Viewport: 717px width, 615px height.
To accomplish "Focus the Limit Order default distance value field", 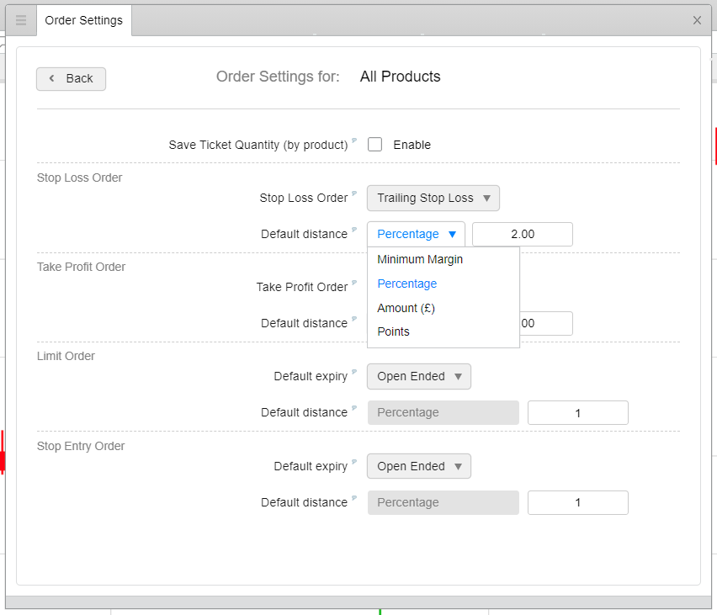I will pyautogui.click(x=577, y=413).
